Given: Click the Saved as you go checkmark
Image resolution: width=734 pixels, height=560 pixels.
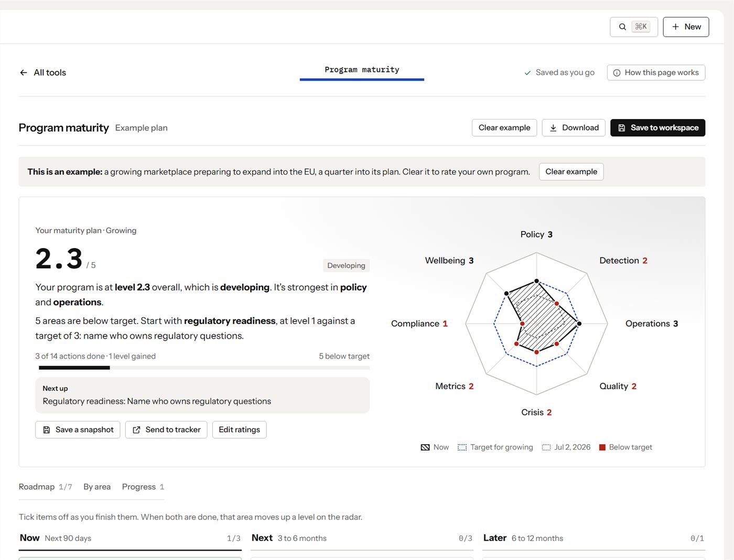Looking at the screenshot, I should [x=527, y=73].
